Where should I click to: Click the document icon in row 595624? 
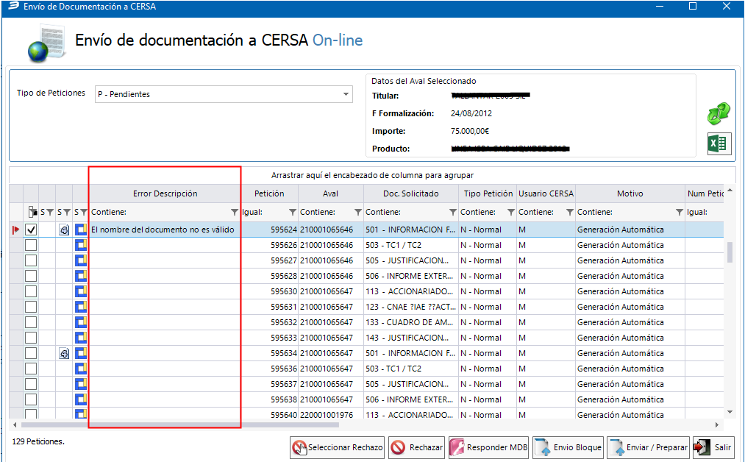[x=81, y=230]
